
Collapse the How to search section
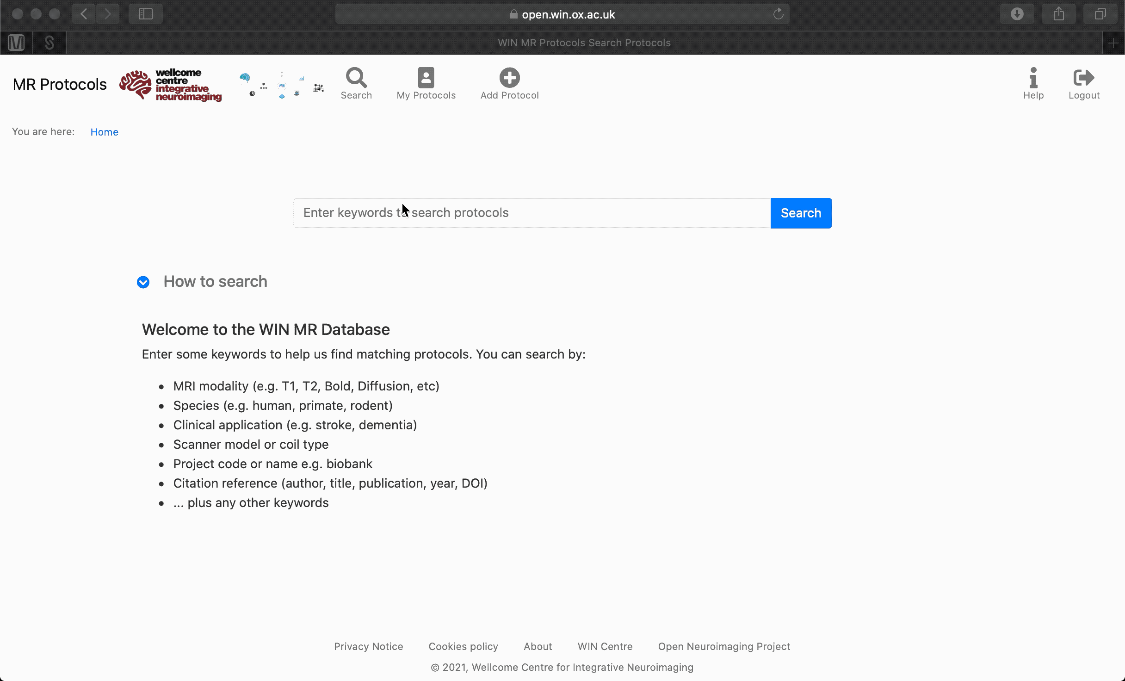coord(143,282)
